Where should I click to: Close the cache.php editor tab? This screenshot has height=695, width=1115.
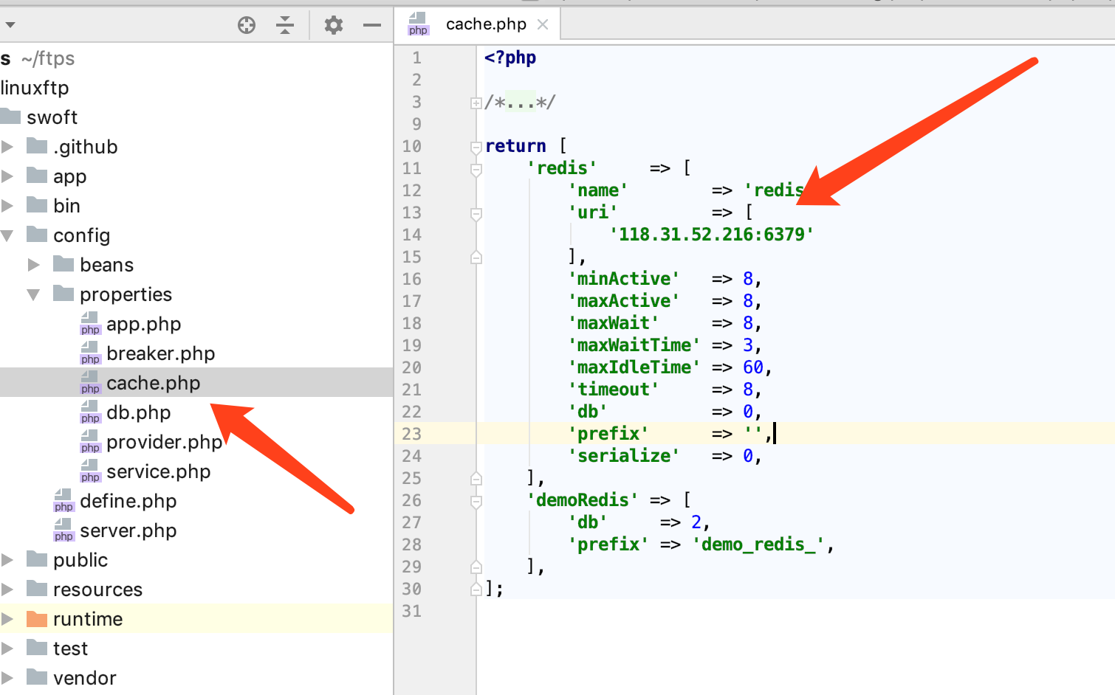[x=543, y=24]
